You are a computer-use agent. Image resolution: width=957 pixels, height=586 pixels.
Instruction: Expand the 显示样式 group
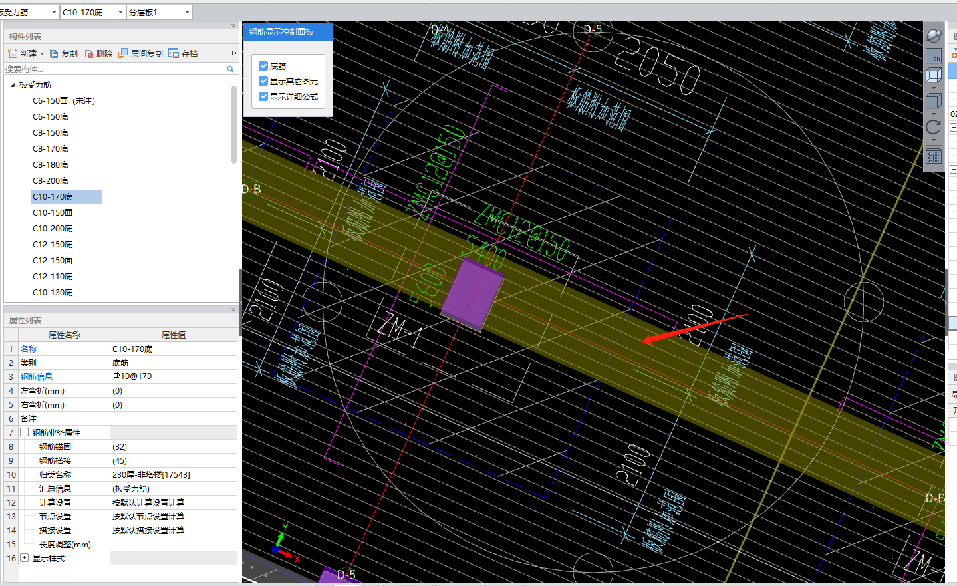(25, 558)
